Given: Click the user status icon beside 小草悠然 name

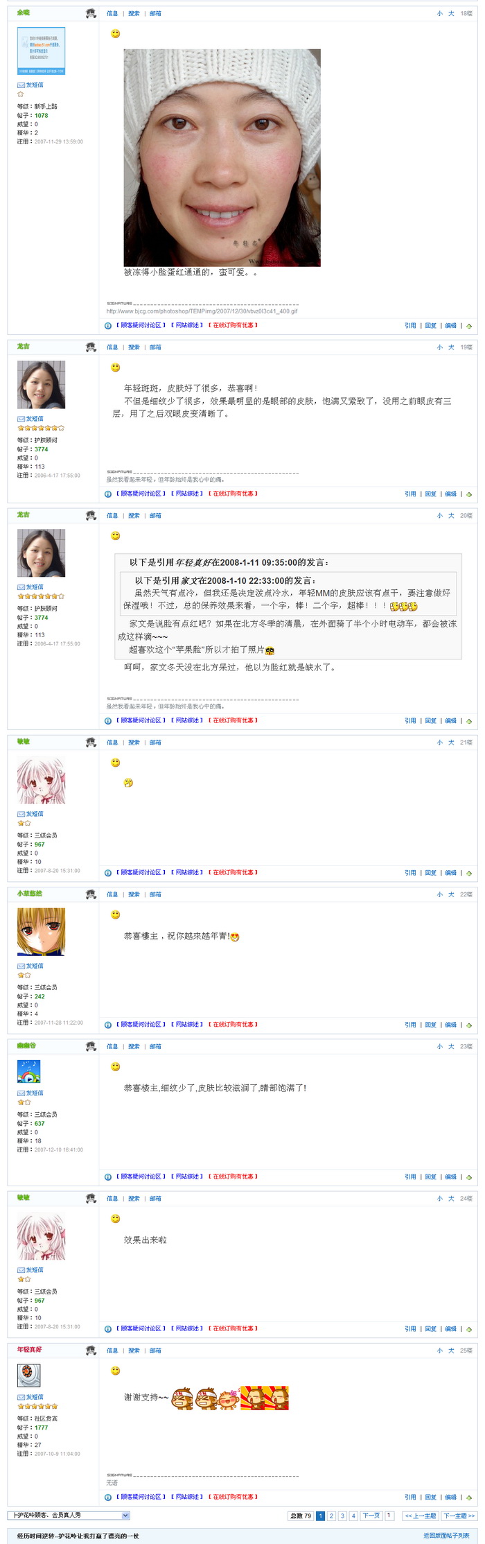Looking at the screenshot, I should [91, 894].
